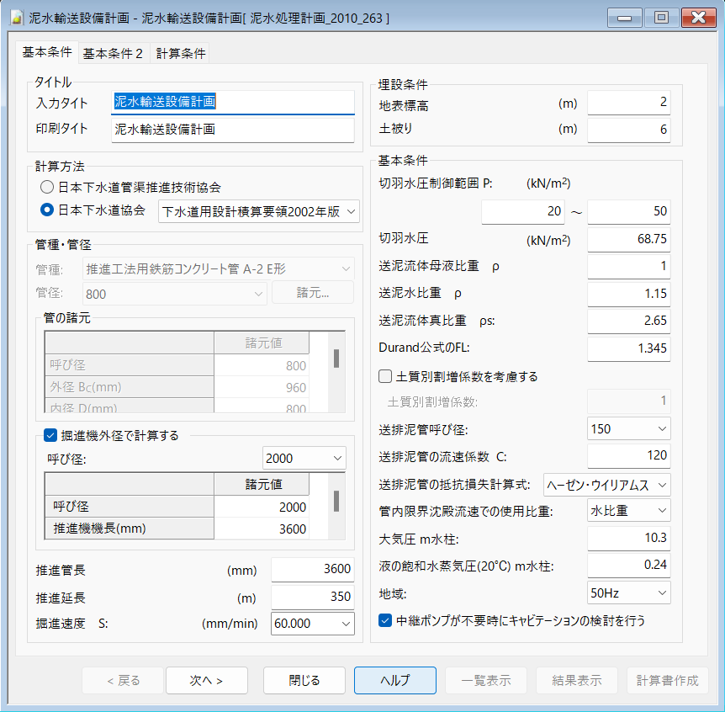Click the application icon in title bar
The image size is (725, 712).
tap(15, 18)
